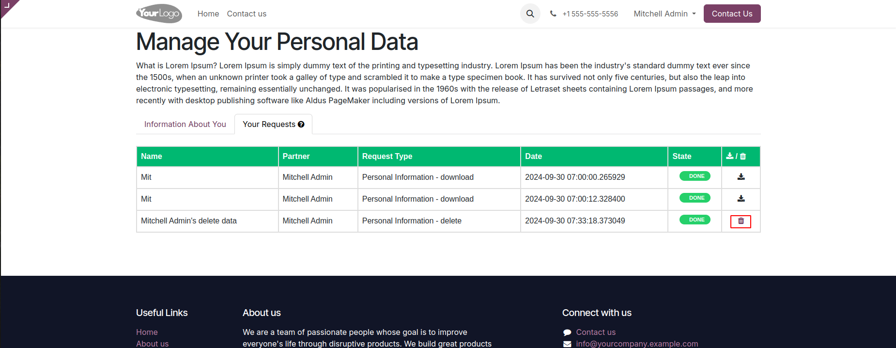Download the second Mit request data
Viewport: 896px width, 348px height.
pos(741,199)
